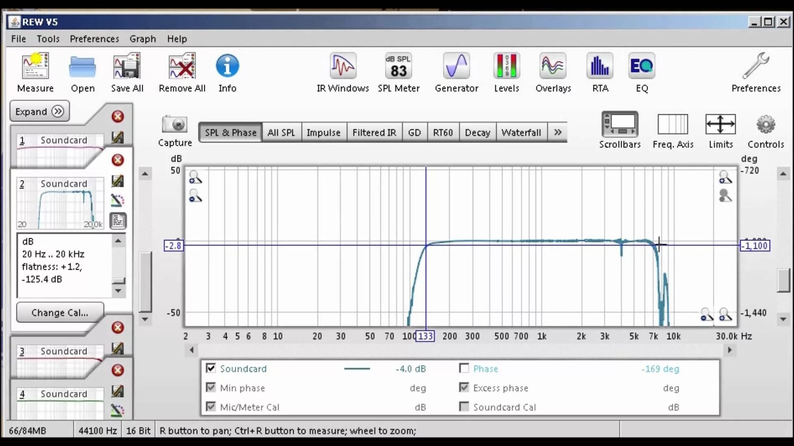The width and height of the screenshot is (794, 446).
Task: Click the Capture camera icon
Action: (175, 124)
